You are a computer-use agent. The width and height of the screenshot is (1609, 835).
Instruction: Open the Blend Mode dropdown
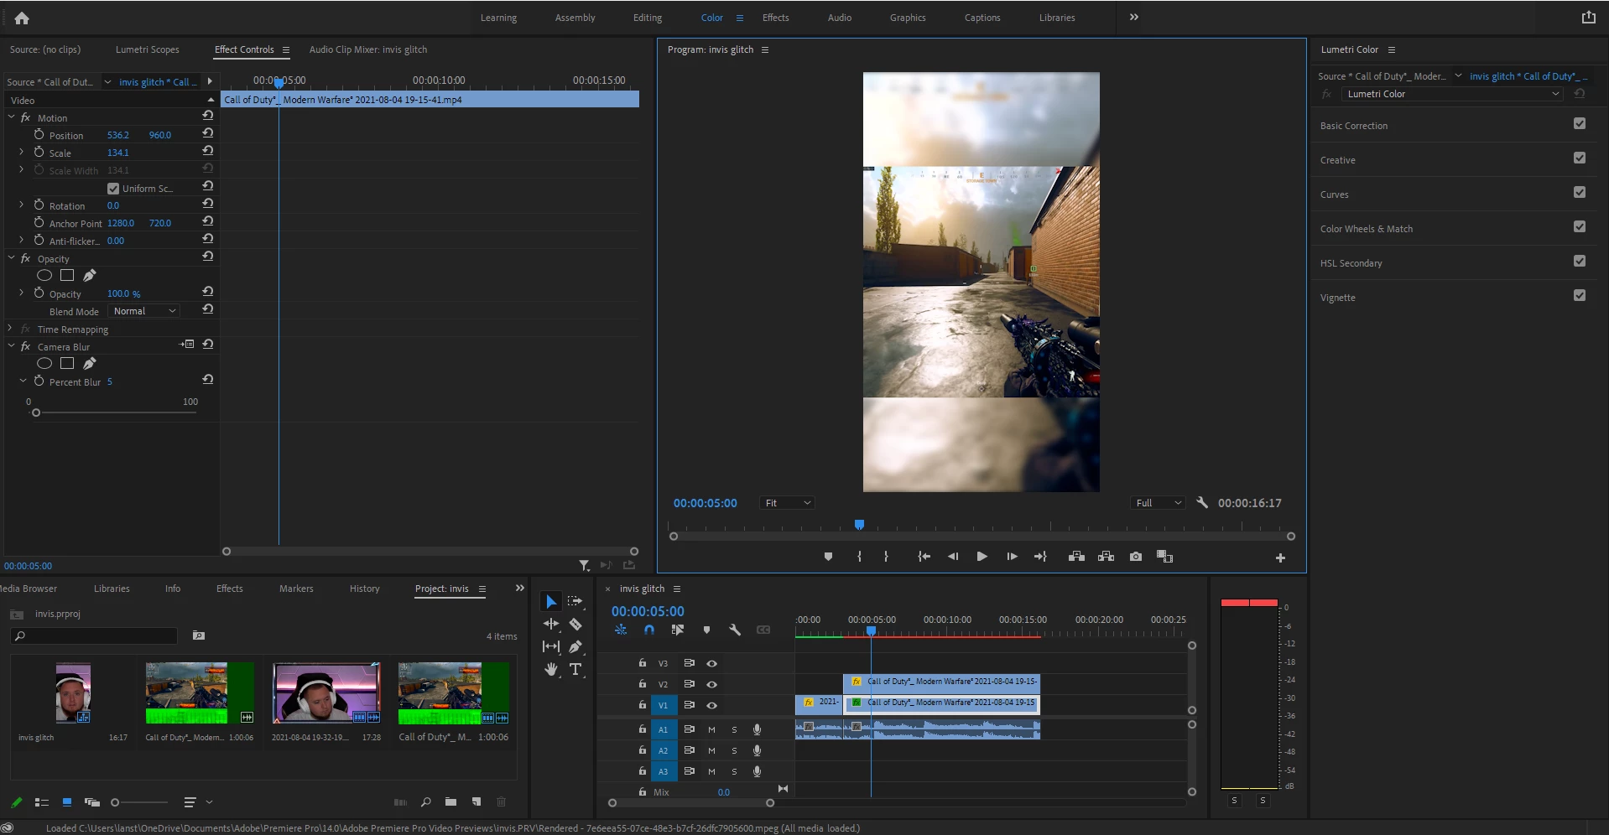144,311
